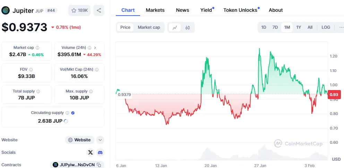
Task: Click the share icon beside Jupiter
Action: tap(99, 10)
